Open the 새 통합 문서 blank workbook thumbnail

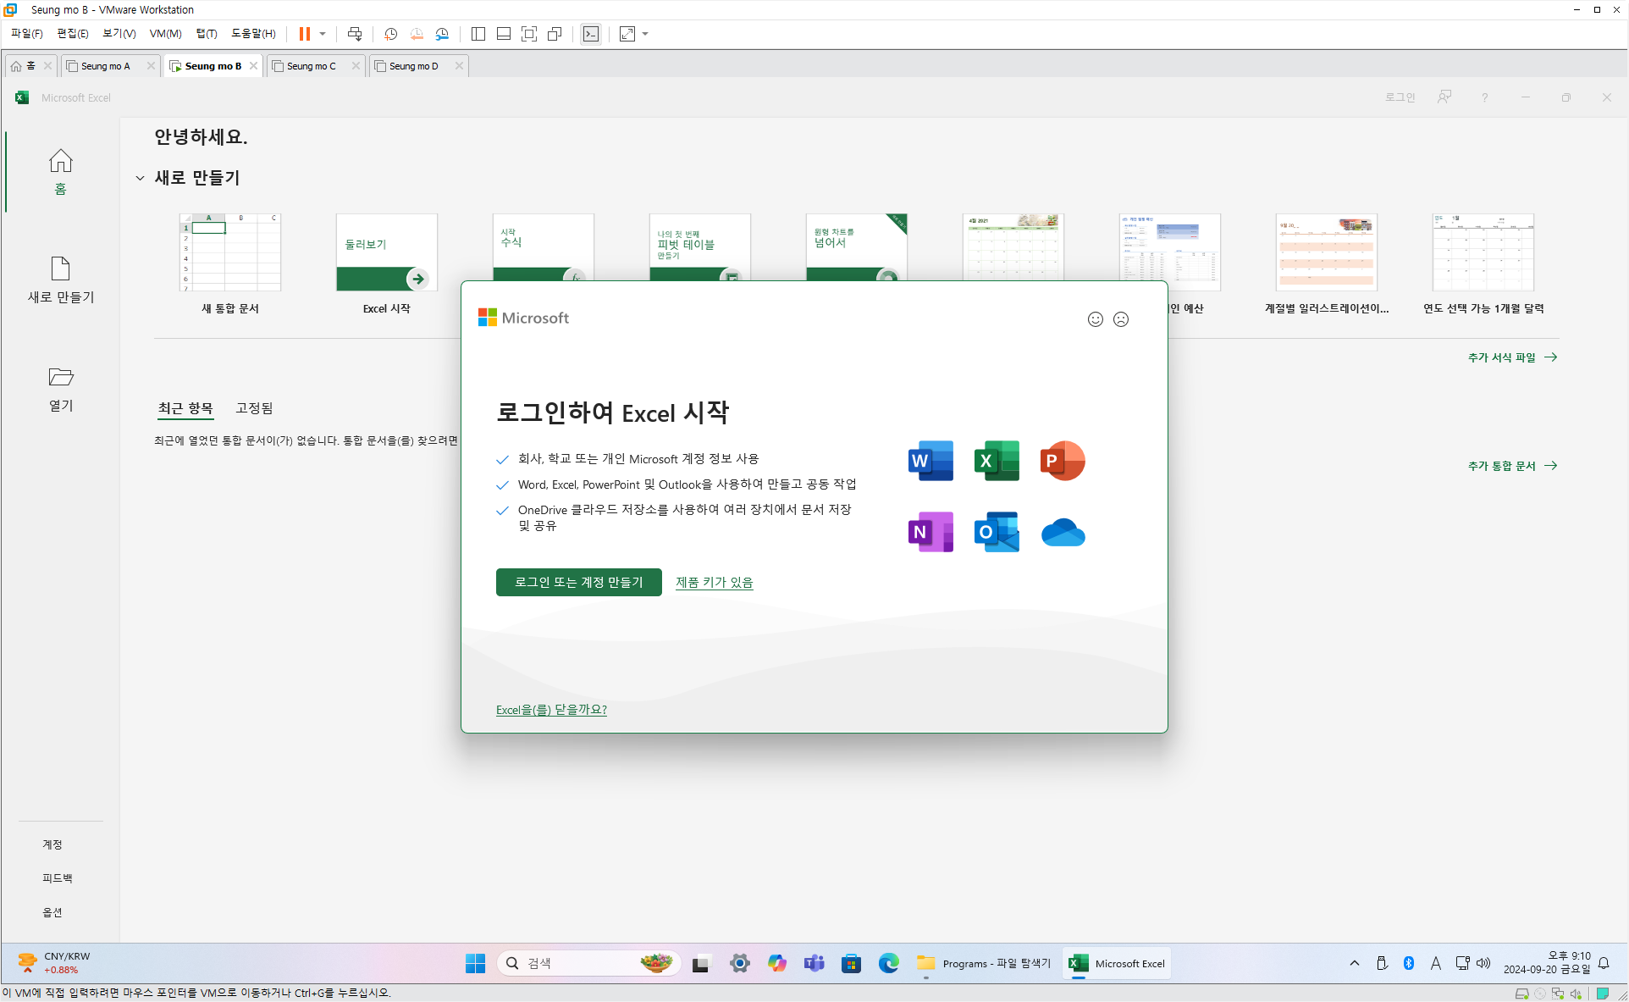click(230, 252)
